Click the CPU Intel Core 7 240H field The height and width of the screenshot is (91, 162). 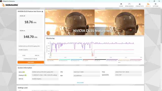87,72
